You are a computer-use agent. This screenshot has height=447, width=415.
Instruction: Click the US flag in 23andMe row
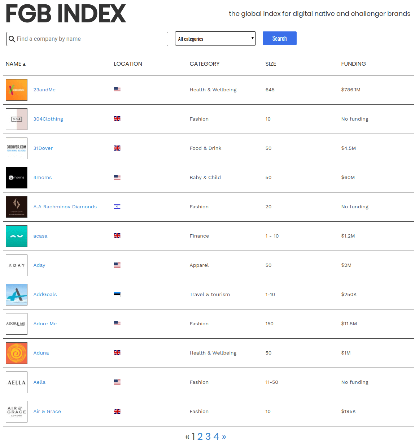click(x=117, y=90)
